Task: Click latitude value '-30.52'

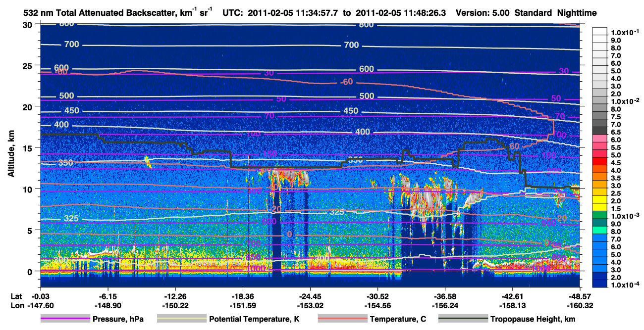Action: coord(377,296)
